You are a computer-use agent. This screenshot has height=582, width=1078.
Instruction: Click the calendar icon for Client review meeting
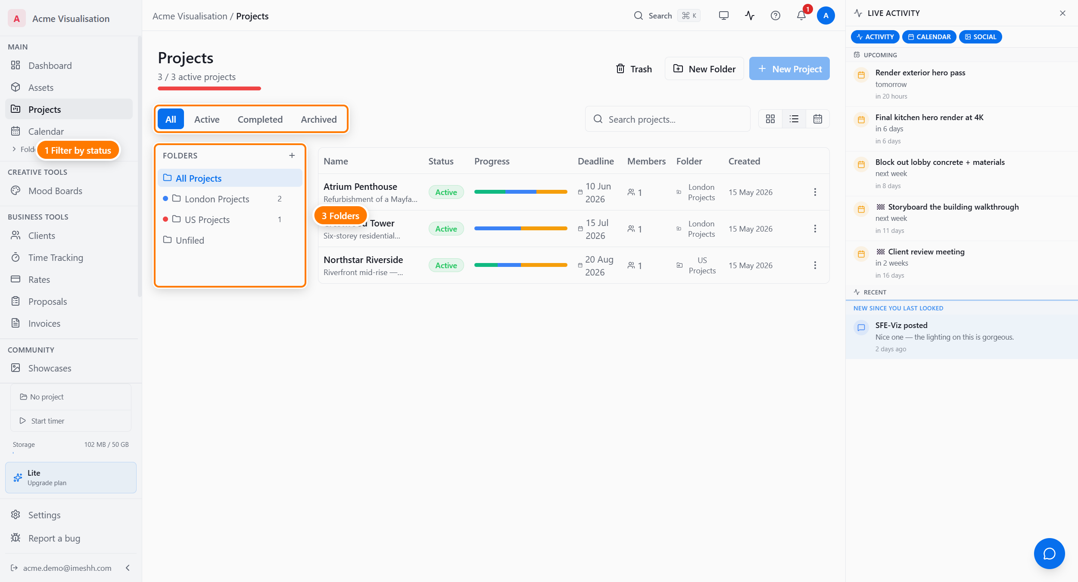[x=861, y=254]
